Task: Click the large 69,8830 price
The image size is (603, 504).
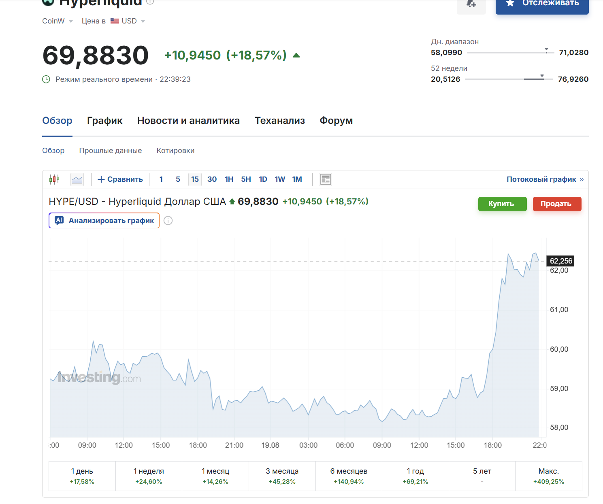Action: tap(96, 55)
